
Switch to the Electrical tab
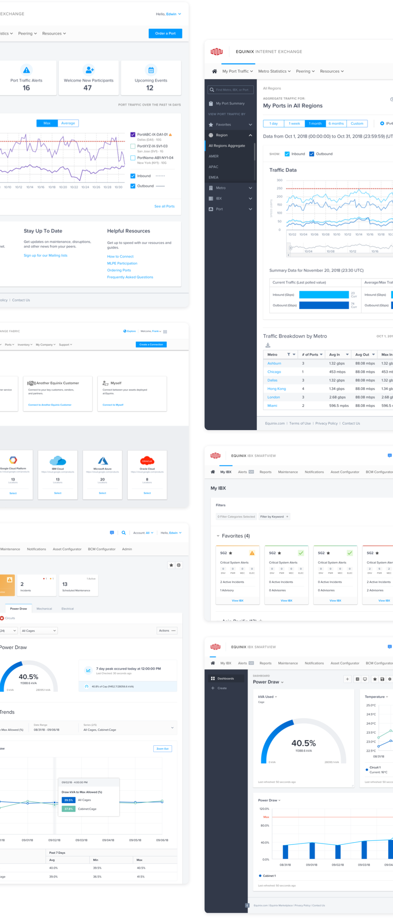68,609
